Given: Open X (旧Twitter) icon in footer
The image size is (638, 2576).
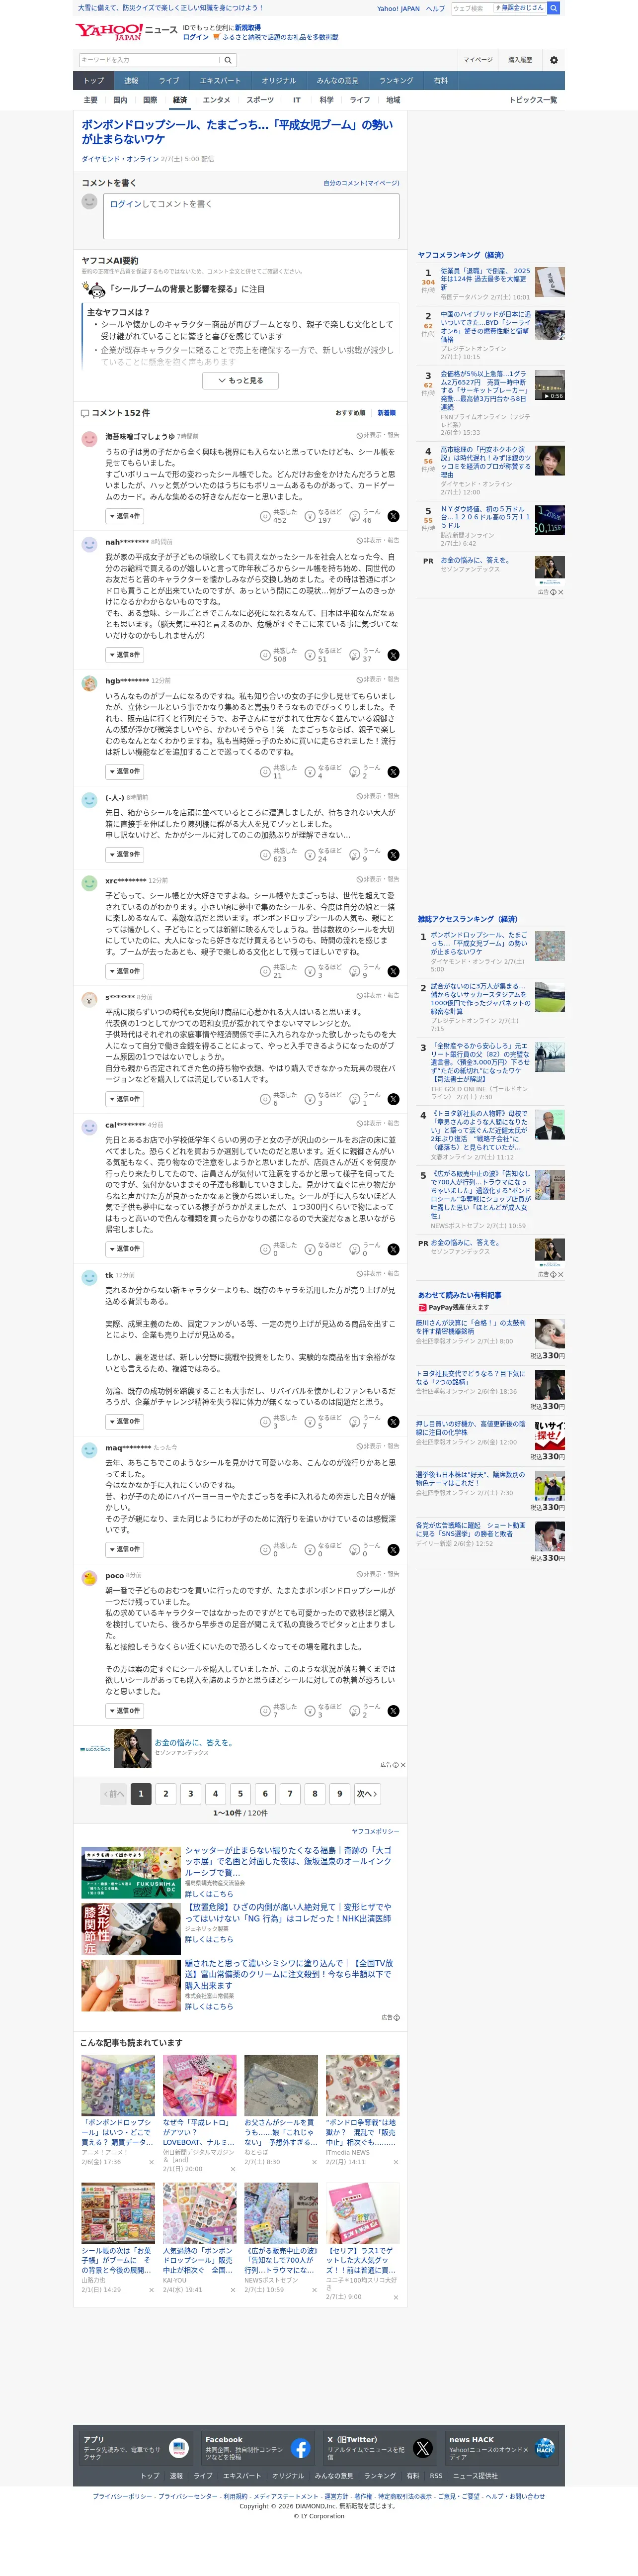Looking at the screenshot, I should pos(422,2448).
